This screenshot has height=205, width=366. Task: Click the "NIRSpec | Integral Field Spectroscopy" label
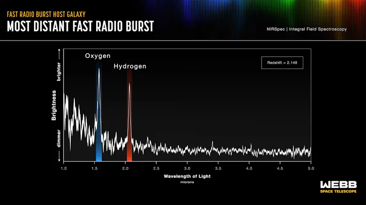click(306, 29)
